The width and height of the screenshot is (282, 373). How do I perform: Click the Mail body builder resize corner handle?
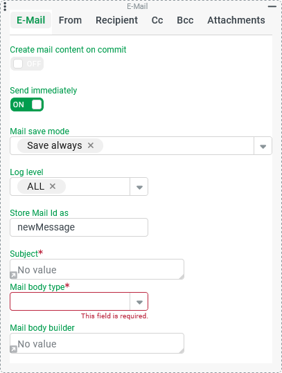point(182,351)
